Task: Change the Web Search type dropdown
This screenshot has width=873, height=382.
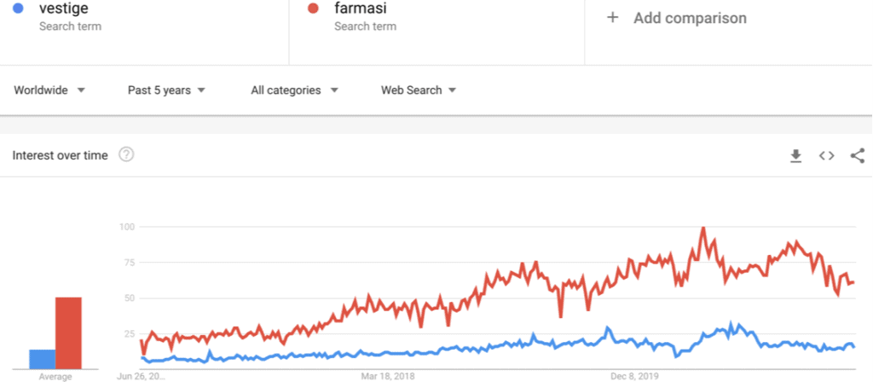Action: click(419, 90)
